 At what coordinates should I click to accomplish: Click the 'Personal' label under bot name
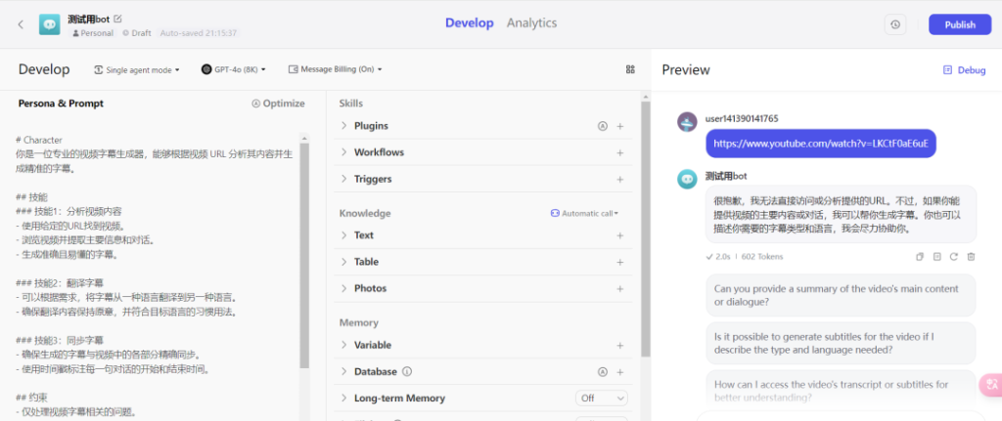(93, 32)
